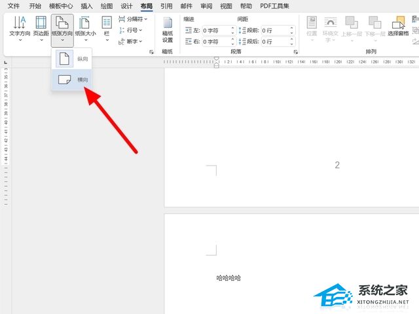This screenshot has height=314, width=419.
Task: Expand the Hyphenation (断字) dropdown
Action: 131,41
